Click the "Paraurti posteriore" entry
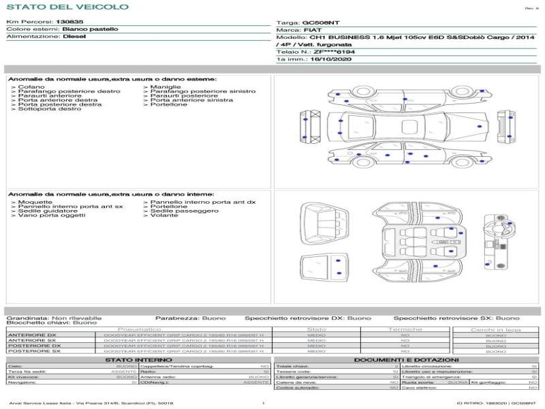 [184, 95]
